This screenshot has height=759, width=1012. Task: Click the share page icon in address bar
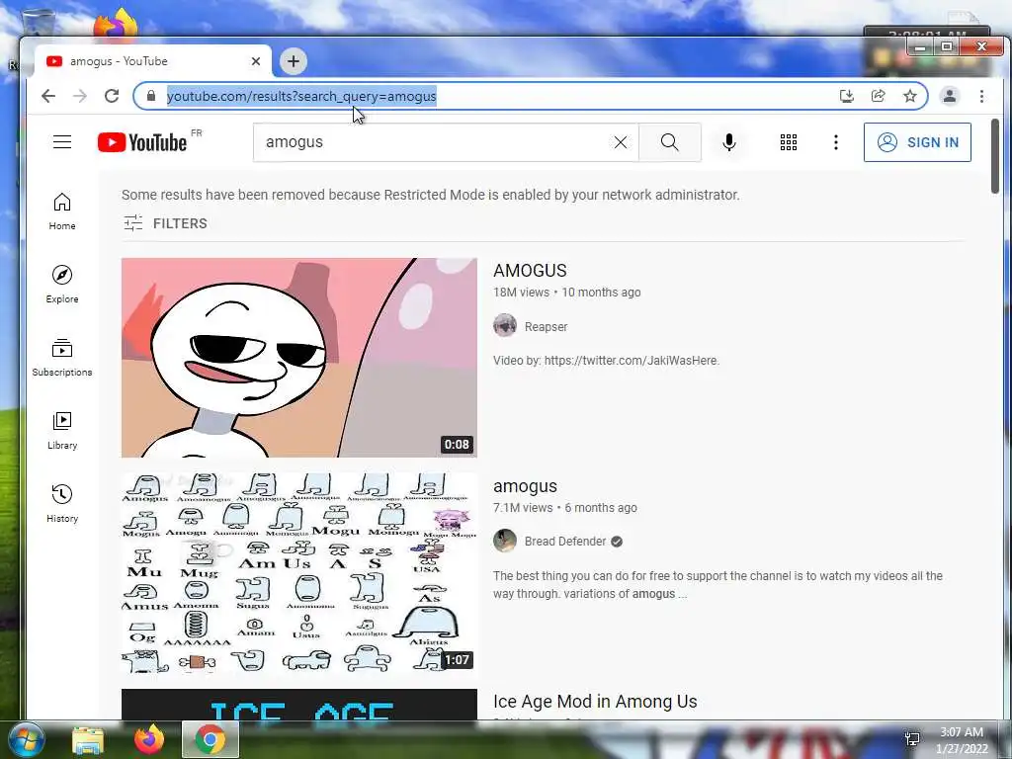tap(879, 96)
